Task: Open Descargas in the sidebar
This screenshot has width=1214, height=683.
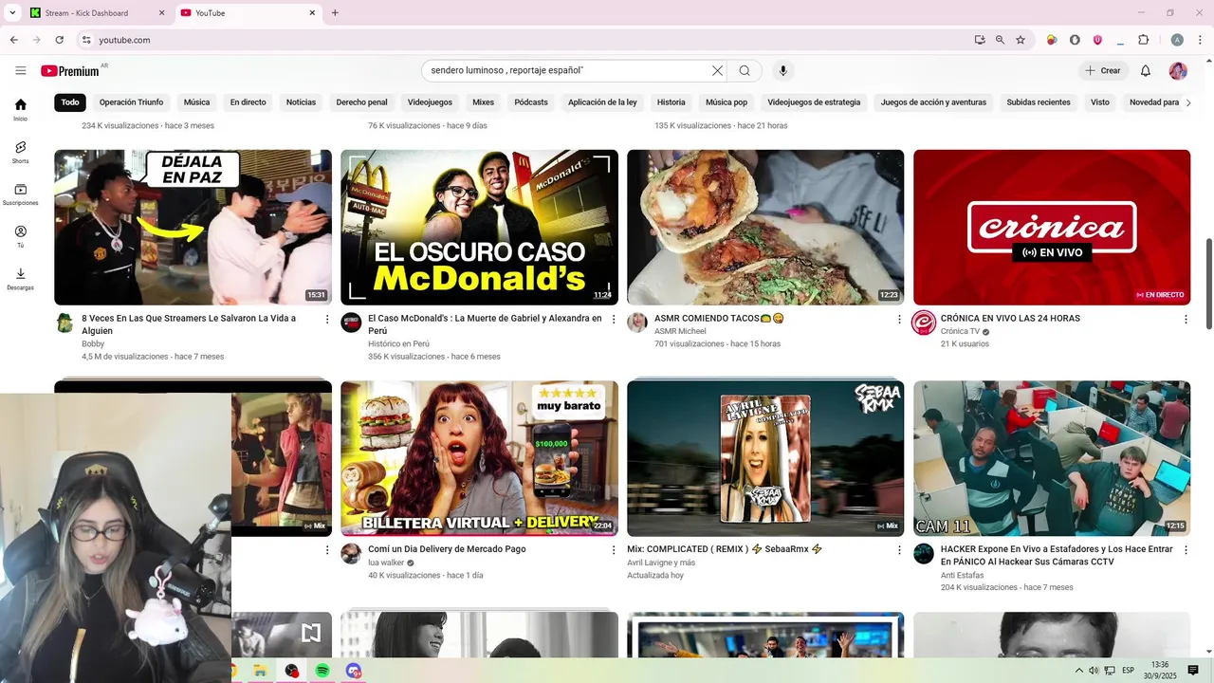Action: (x=20, y=279)
